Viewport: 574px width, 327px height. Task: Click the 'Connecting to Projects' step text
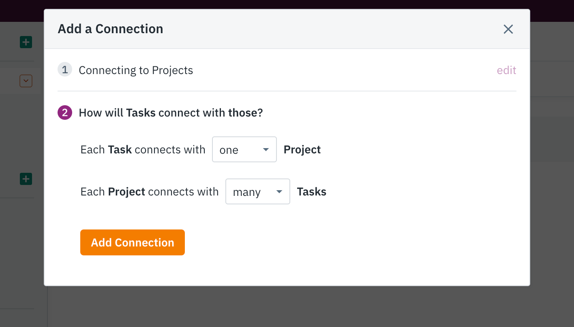pos(136,70)
